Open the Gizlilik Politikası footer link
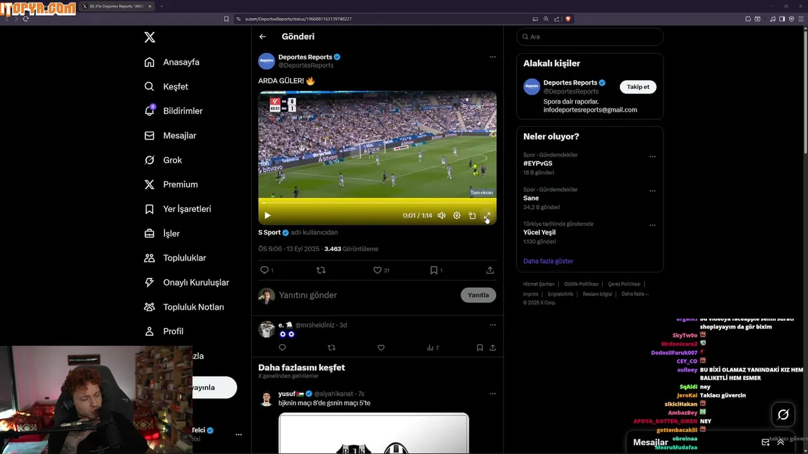The width and height of the screenshot is (808, 454). coord(581,284)
